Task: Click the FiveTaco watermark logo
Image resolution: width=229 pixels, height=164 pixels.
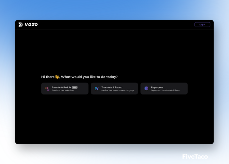Action: pos(195,156)
